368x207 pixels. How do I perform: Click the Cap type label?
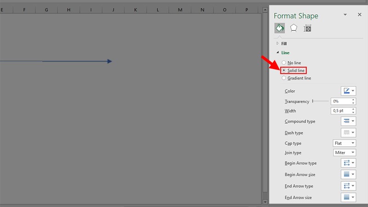(293, 143)
